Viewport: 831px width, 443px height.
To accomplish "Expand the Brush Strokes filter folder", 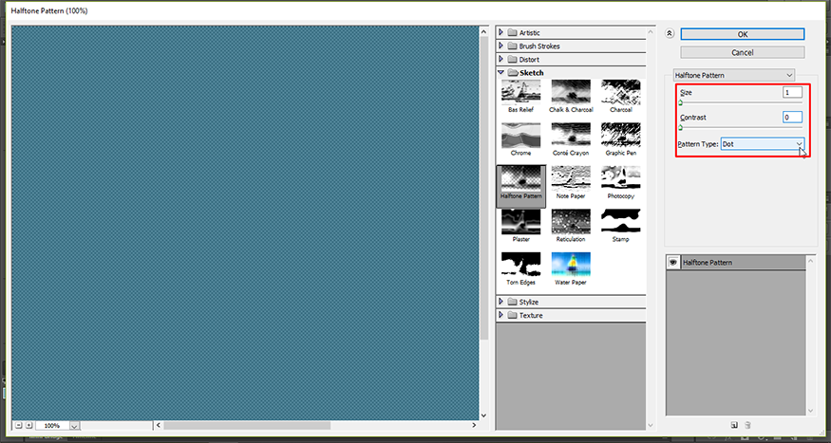I will click(x=500, y=46).
